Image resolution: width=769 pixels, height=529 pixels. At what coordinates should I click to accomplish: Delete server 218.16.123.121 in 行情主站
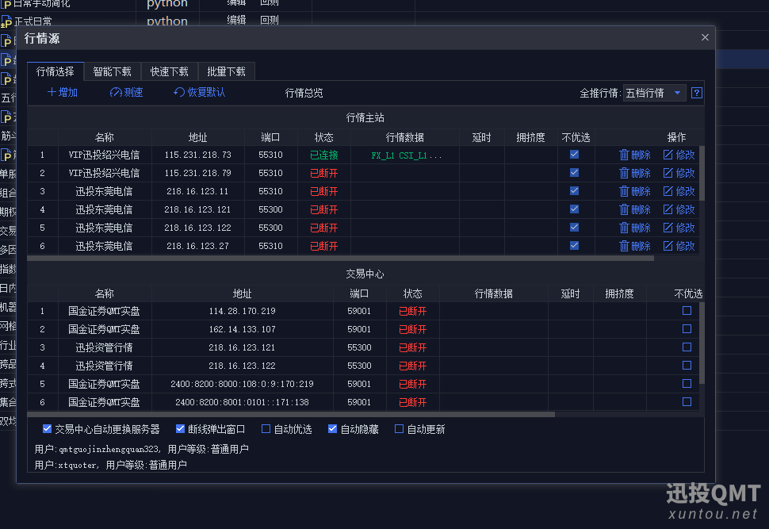click(634, 209)
